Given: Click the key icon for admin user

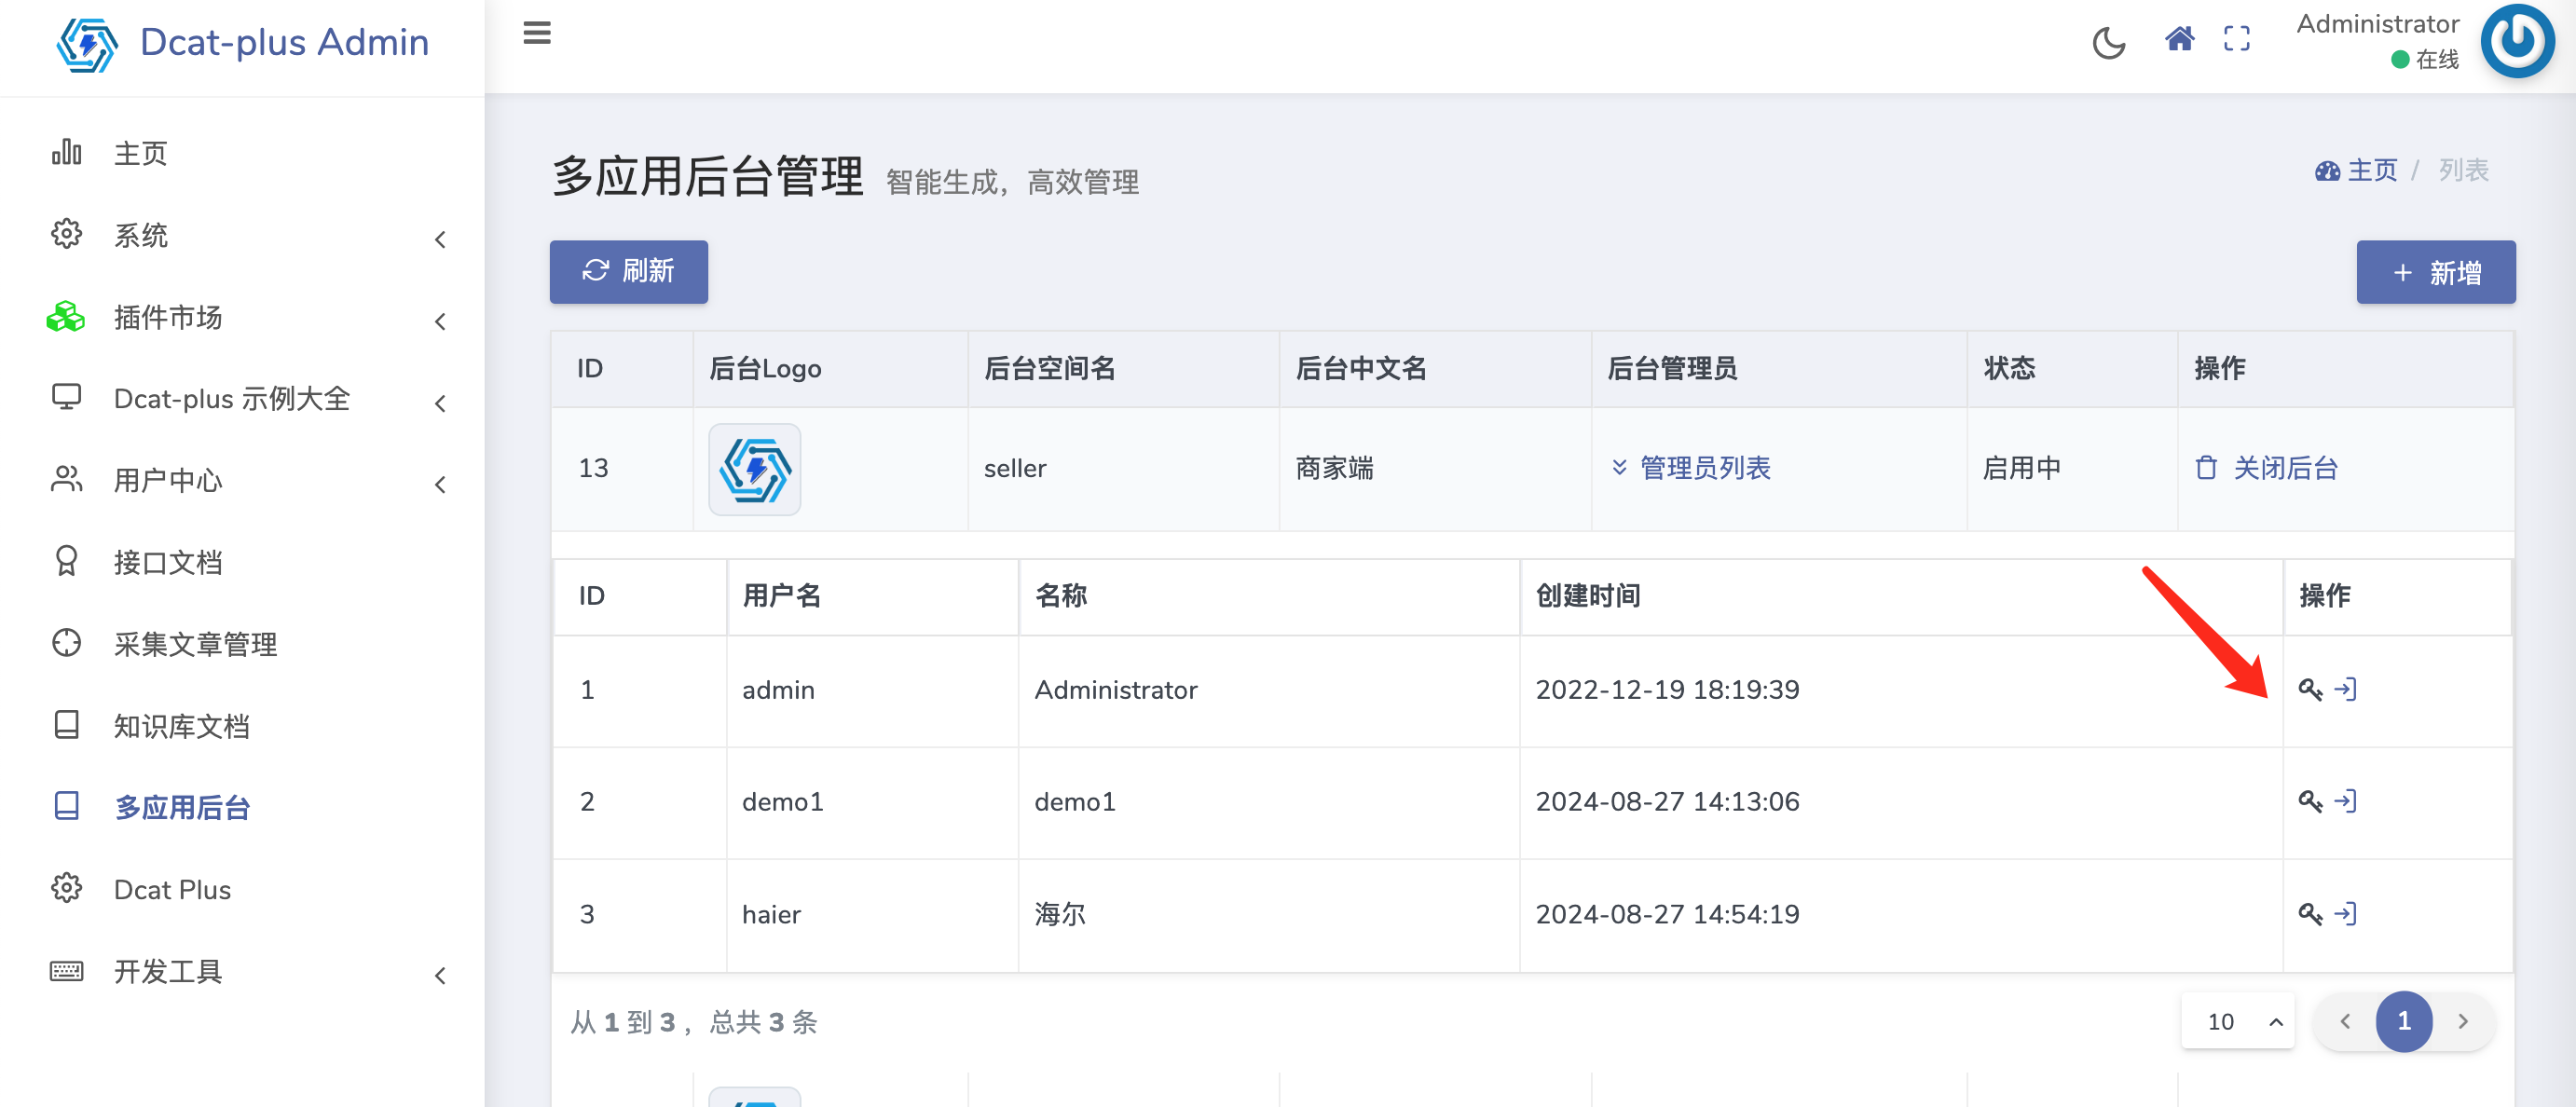Looking at the screenshot, I should pyautogui.click(x=2309, y=690).
